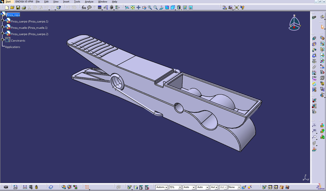Open the Window menu
Image resolution: width=326 pixels, height=191 pixels.
(103, 2)
